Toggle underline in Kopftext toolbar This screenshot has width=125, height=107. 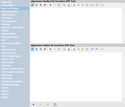coord(59,5)
